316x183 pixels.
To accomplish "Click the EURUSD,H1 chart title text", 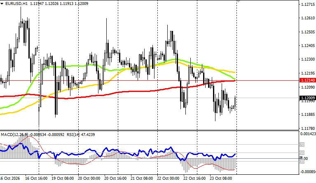I will pyautogui.click(x=16, y=4).
